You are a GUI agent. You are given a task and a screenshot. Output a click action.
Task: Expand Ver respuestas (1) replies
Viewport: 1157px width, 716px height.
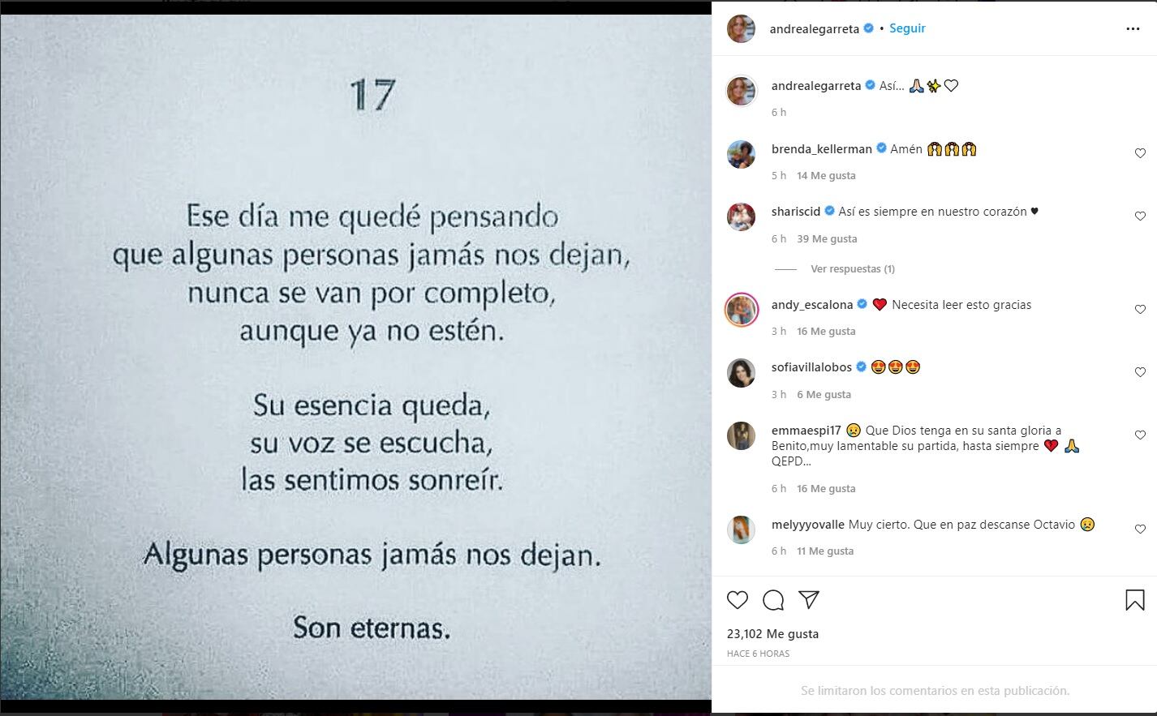(x=853, y=268)
